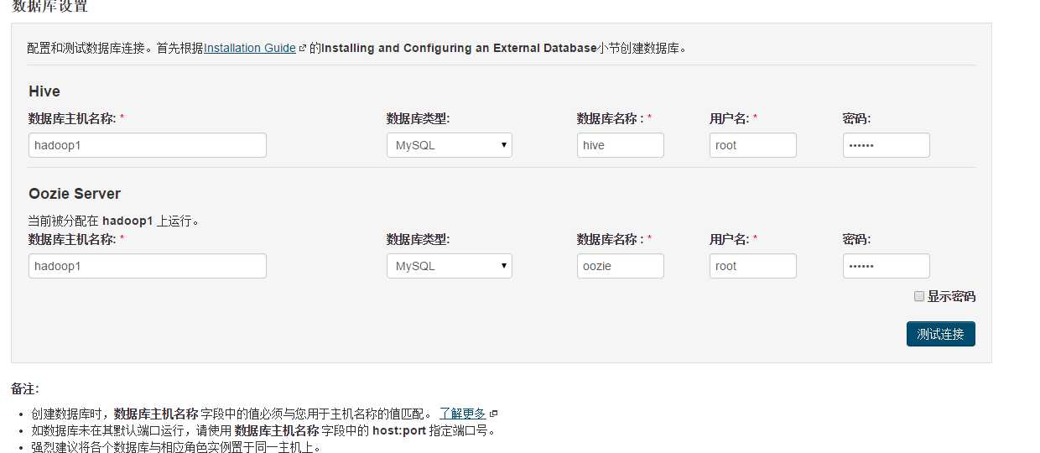The image size is (1040, 453).
Task: Click the 显示密码 label text
Action: (x=951, y=296)
